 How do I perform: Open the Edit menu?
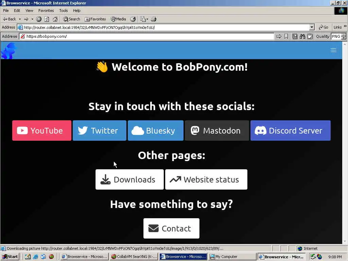click(x=17, y=11)
